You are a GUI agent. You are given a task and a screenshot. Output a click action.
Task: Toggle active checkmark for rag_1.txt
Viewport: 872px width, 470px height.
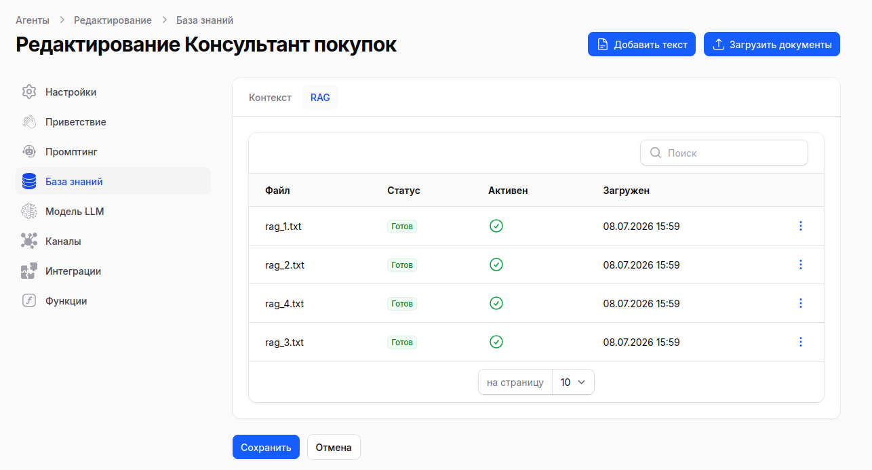(x=496, y=226)
